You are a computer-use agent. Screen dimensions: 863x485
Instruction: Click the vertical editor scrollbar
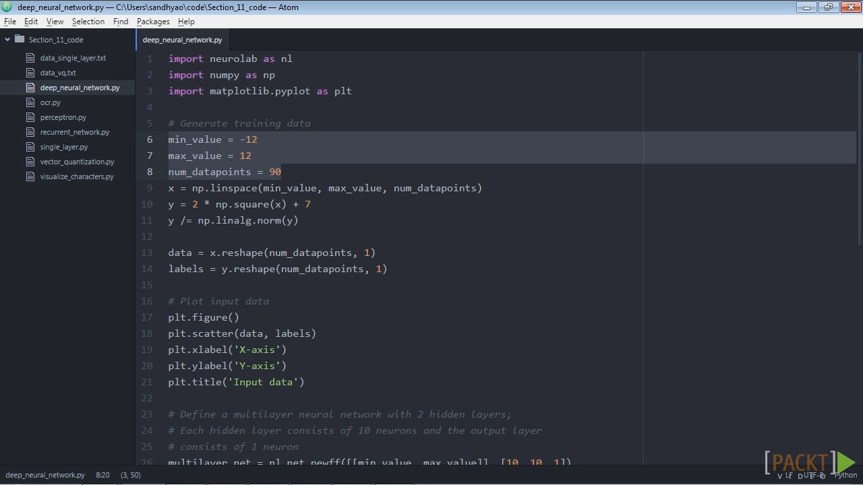click(860, 148)
